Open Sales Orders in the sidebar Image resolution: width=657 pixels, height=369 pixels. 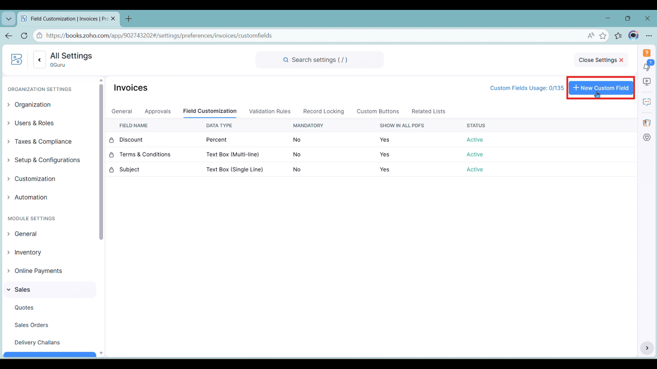31,325
